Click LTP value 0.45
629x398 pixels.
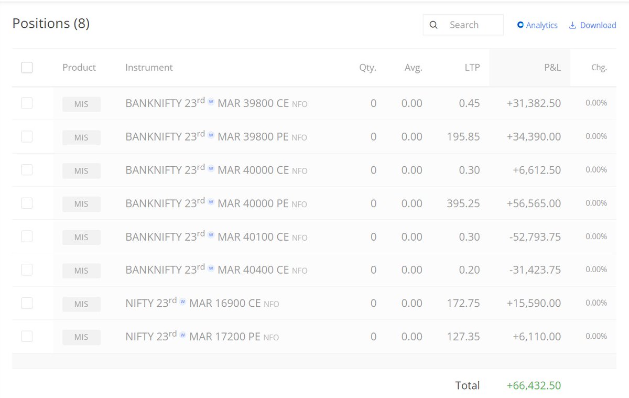[x=469, y=103]
